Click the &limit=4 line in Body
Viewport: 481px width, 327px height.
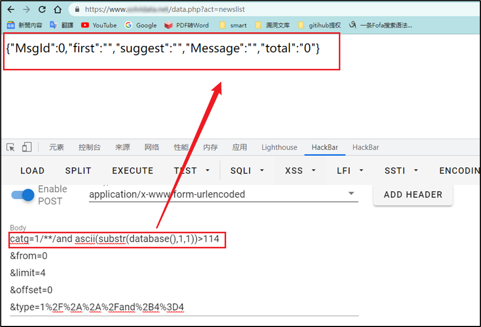27,273
